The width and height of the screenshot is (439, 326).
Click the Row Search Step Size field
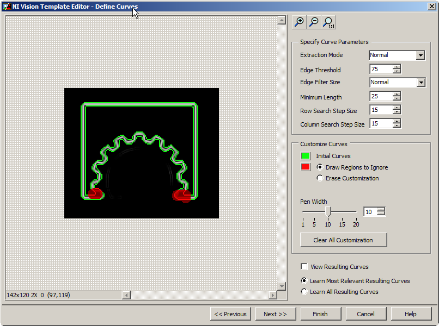click(x=381, y=110)
